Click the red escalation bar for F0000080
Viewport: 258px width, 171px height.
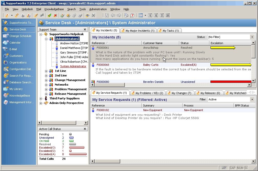coord(231,82)
